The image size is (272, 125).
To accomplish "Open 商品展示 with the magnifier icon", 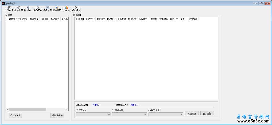I will point(38,8).
